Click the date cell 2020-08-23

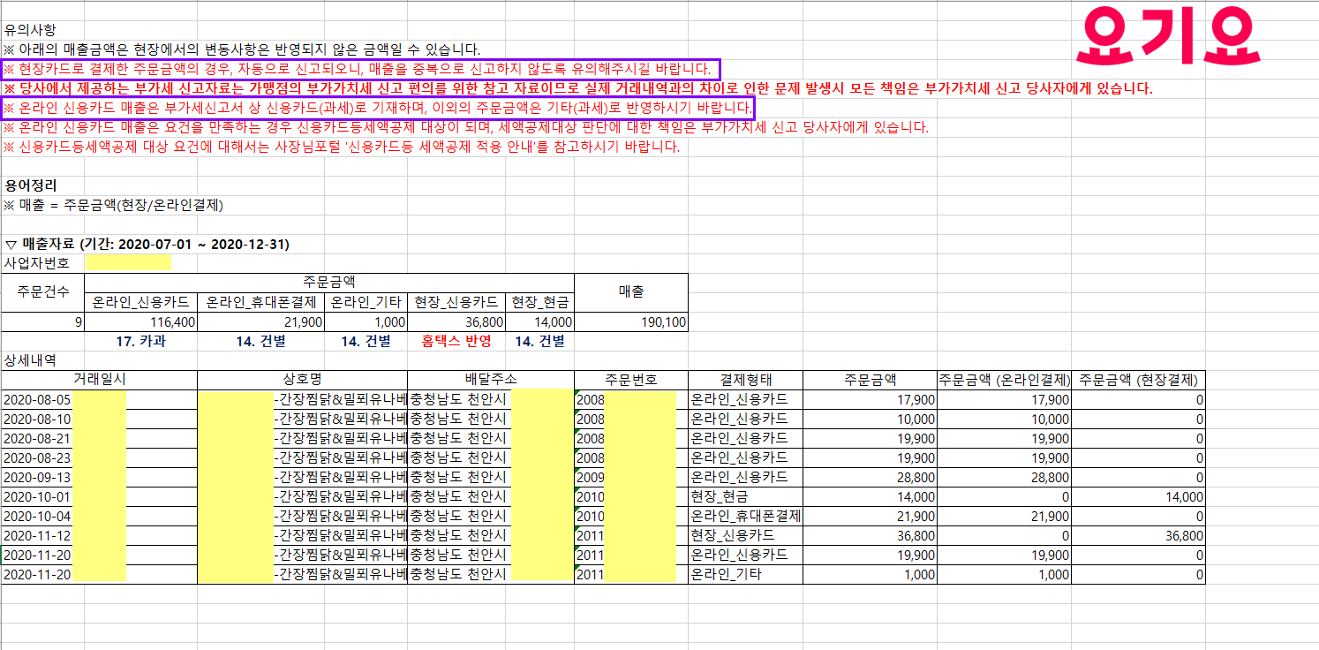99,457
